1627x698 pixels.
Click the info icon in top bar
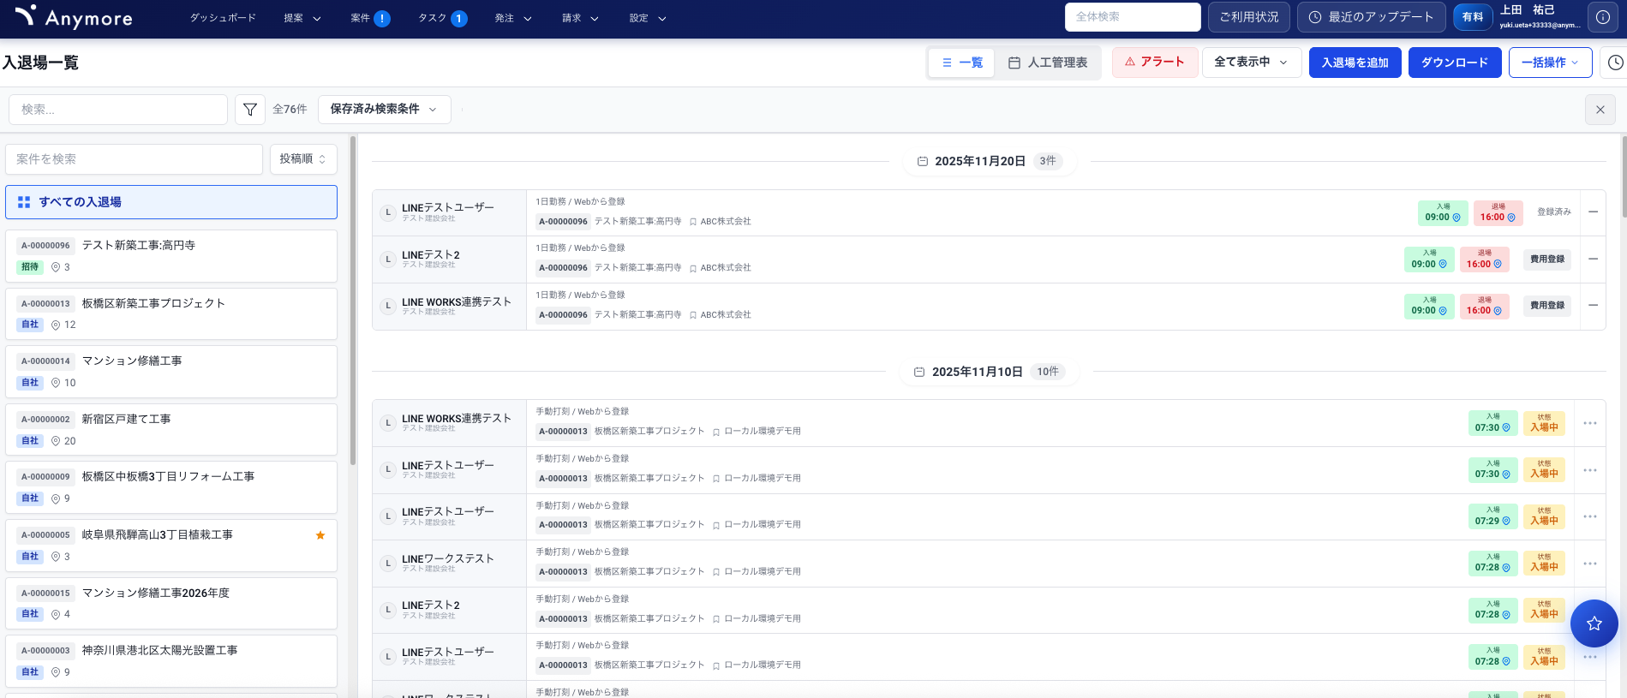1602,17
